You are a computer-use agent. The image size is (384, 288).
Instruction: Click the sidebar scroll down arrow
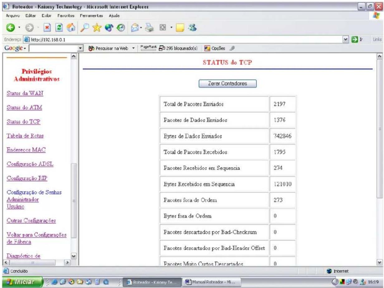tap(74, 257)
